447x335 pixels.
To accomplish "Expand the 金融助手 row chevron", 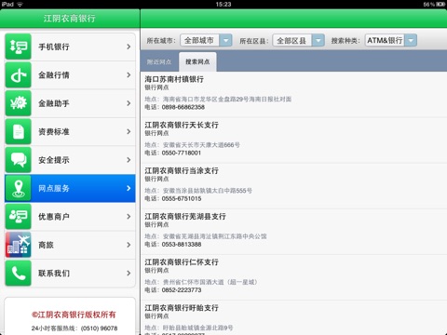I will click(x=129, y=103).
